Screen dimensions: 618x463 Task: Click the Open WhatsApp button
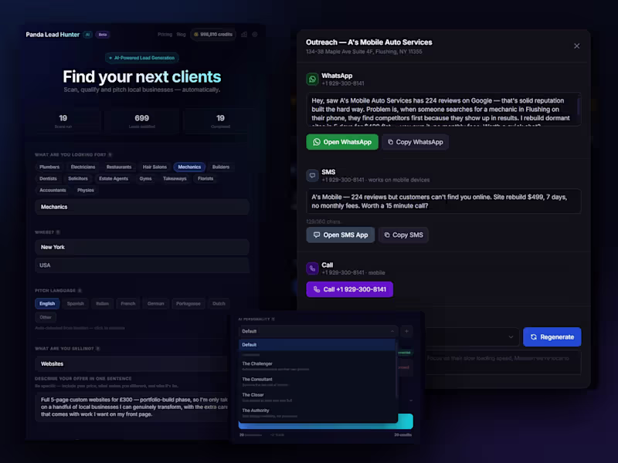coord(342,142)
